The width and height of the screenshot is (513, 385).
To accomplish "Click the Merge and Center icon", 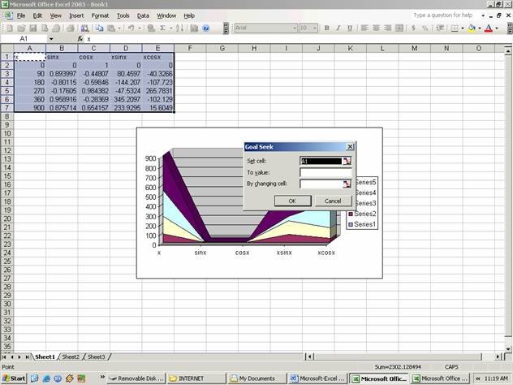I will 399,28.
